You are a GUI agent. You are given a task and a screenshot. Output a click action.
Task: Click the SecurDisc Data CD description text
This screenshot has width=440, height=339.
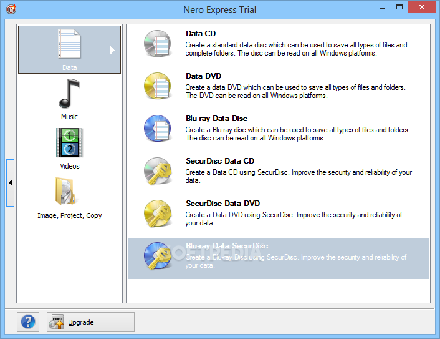[299, 177]
